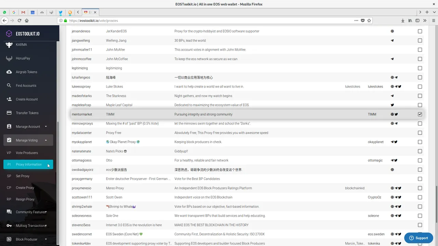Click the HorusPay sidebar icon
The image size is (438, 246).
pyautogui.click(x=9, y=58)
